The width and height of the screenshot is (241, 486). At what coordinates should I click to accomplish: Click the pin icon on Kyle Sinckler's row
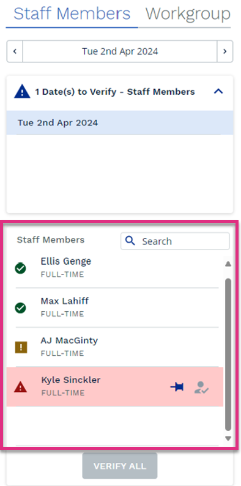click(177, 387)
